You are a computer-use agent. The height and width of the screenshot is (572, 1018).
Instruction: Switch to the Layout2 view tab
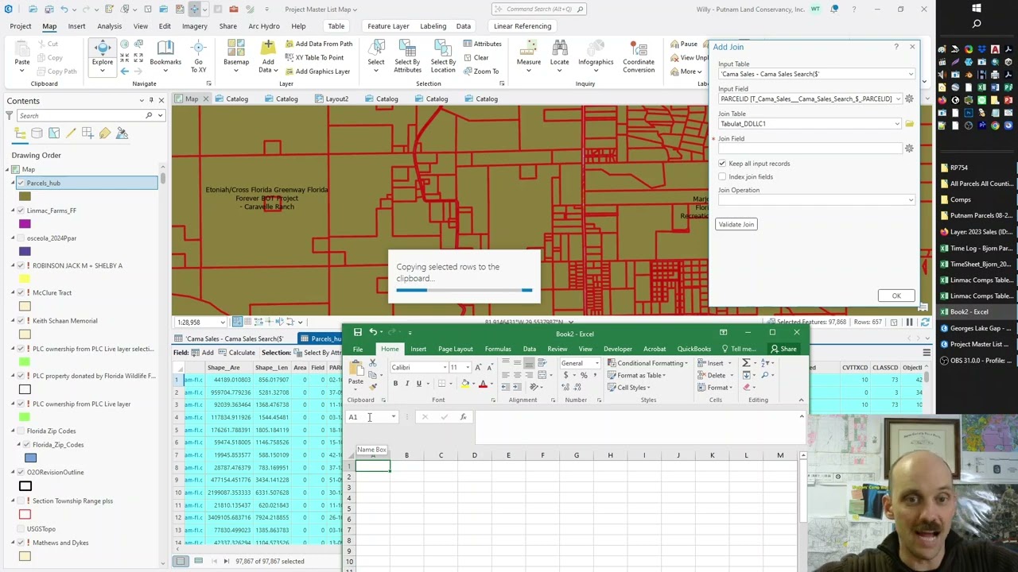tap(336, 99)
